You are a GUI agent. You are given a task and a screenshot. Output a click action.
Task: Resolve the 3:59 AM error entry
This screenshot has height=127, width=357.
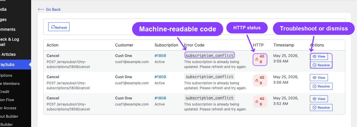tap(321, 65)
